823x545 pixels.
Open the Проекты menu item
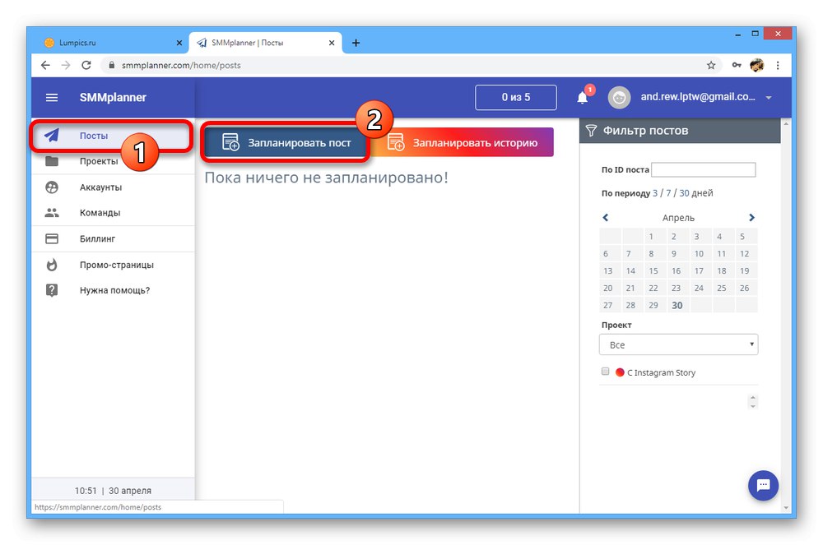[x=113, y=161]
